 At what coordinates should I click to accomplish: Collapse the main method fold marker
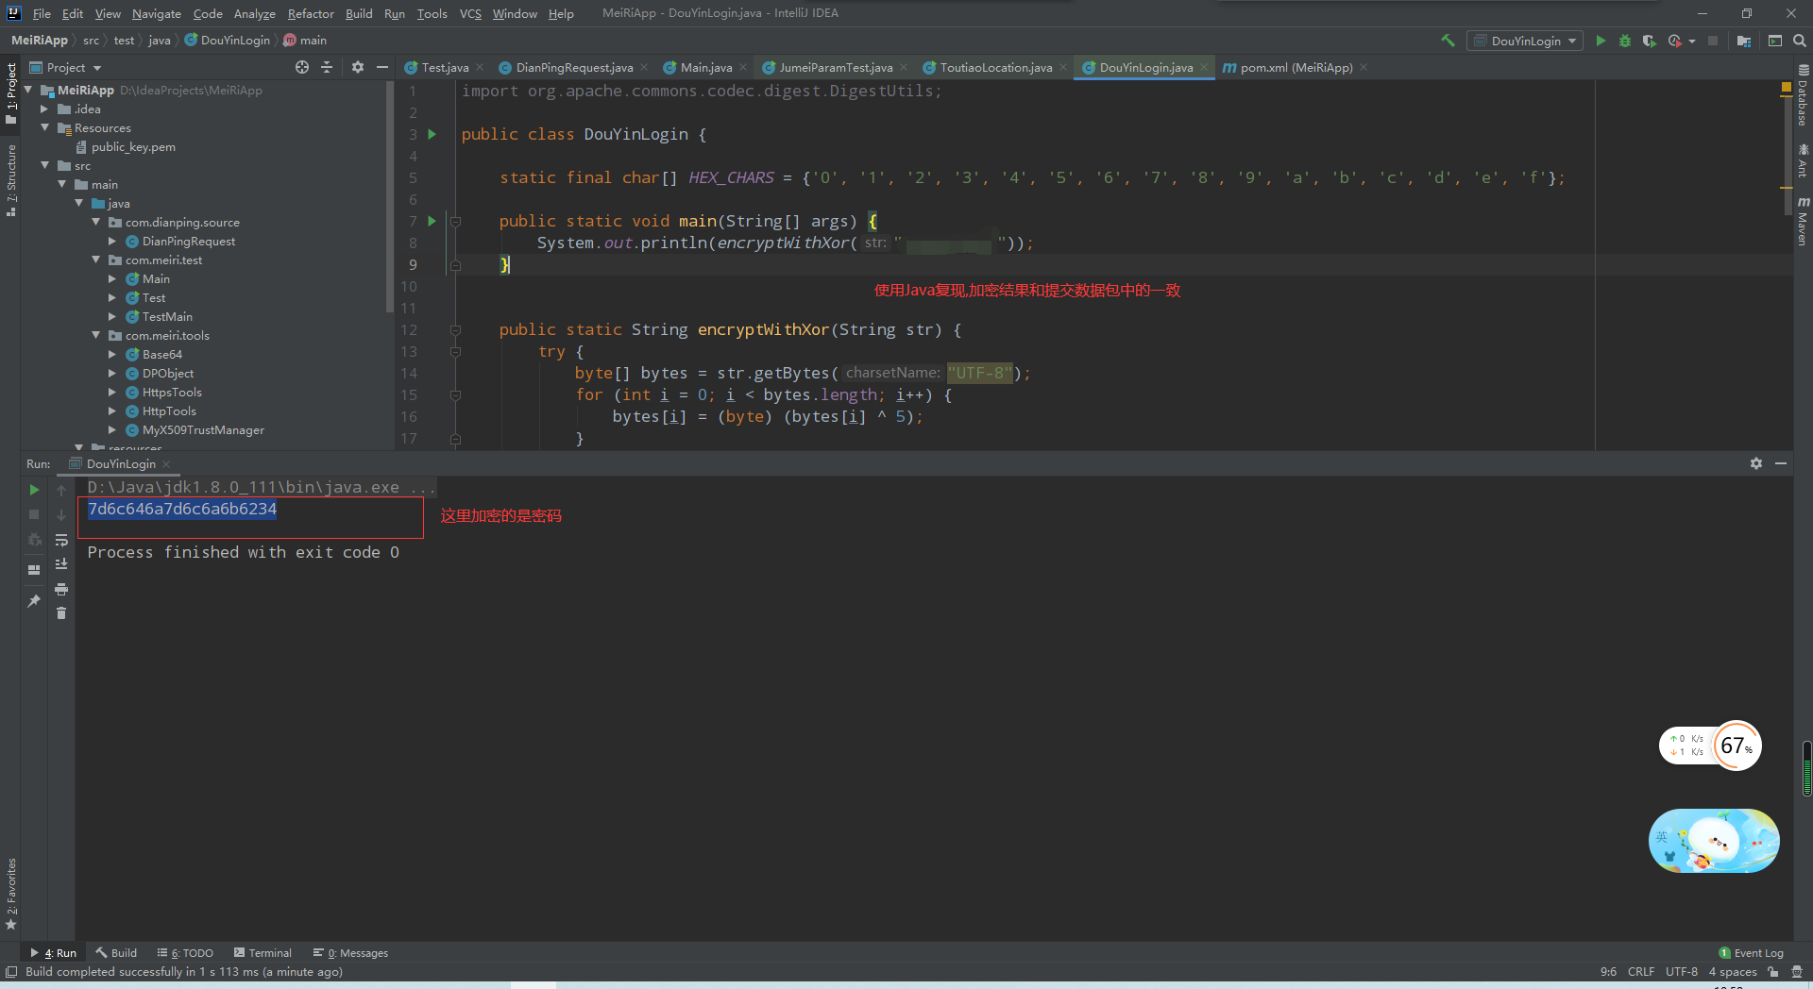455,222
